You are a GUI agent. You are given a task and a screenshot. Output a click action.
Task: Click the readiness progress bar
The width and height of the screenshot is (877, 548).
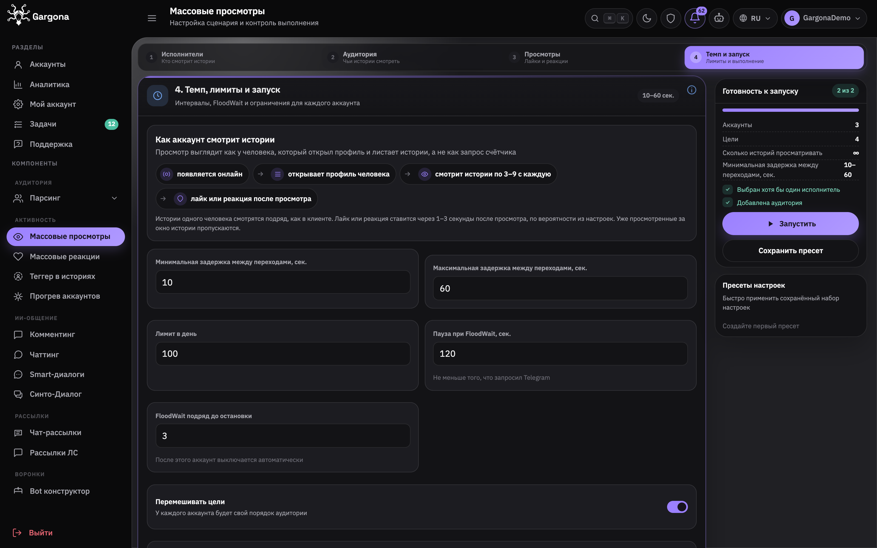[790, 110]
